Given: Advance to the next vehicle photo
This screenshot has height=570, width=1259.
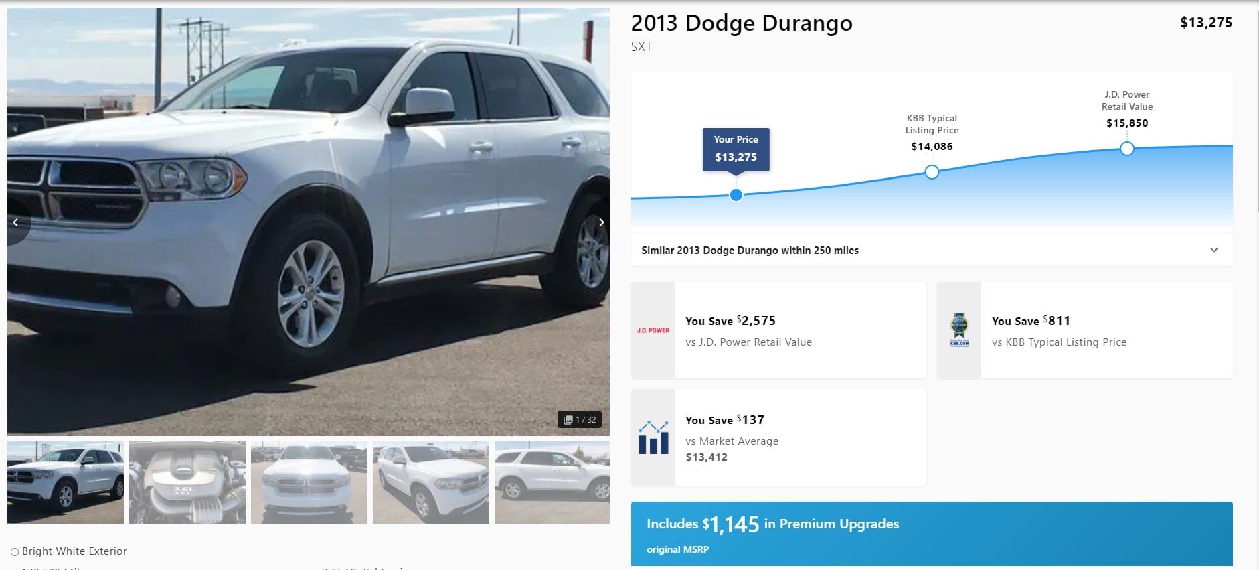Looking at the screenshot, I should coord(601,222).
